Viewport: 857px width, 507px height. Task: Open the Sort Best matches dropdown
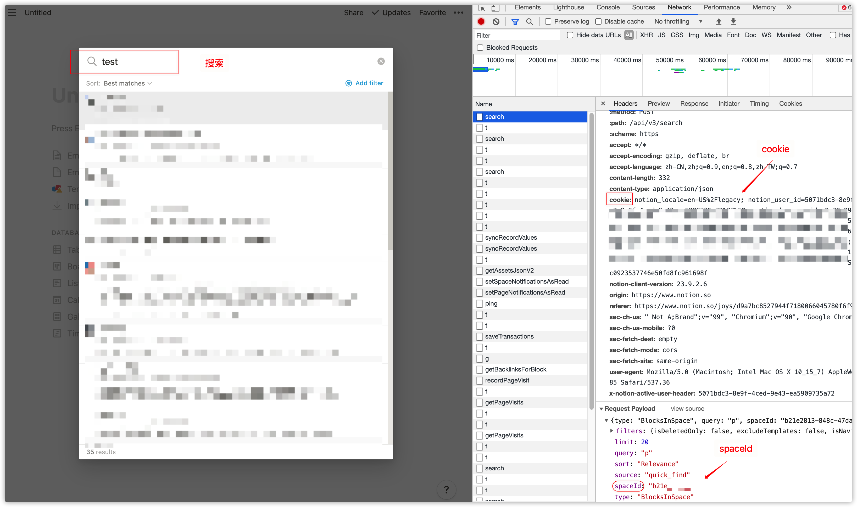[127, 83]
